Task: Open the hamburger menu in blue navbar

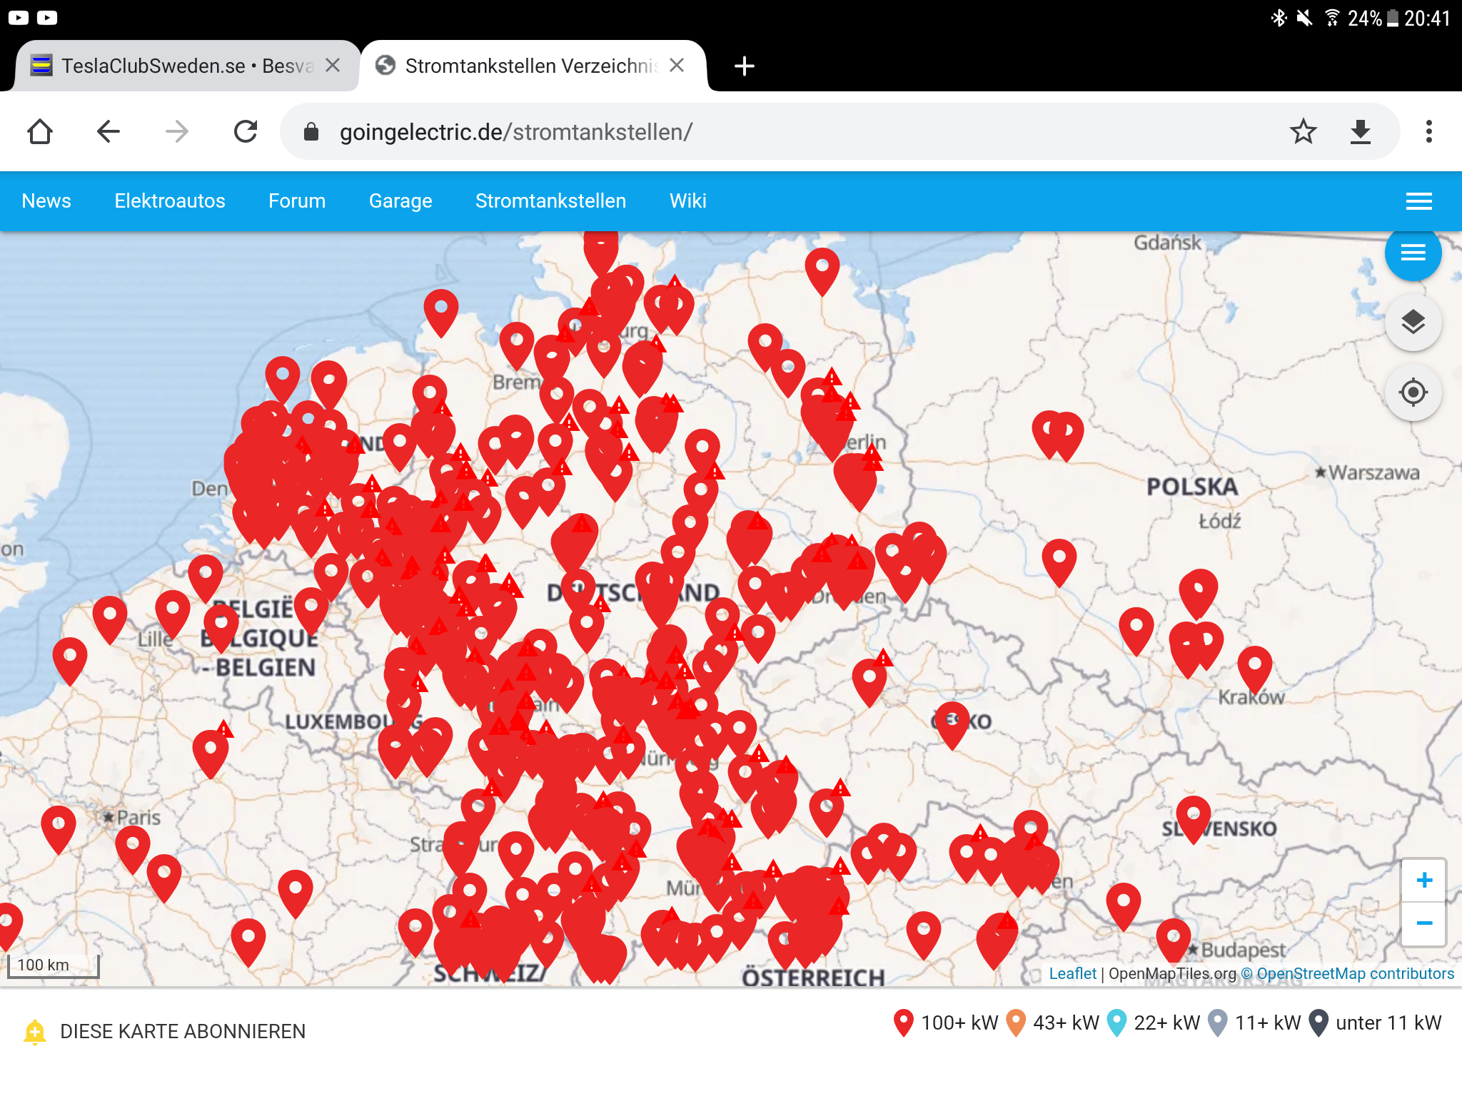Action: [1419, 201]
